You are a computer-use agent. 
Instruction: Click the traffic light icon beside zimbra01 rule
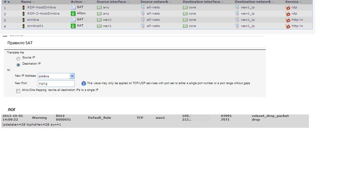23,26
